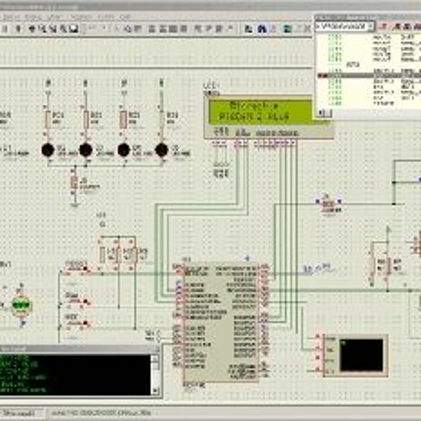Select the small component above the right-side wiring
421x421 pixels.
(x=328, y=204)
